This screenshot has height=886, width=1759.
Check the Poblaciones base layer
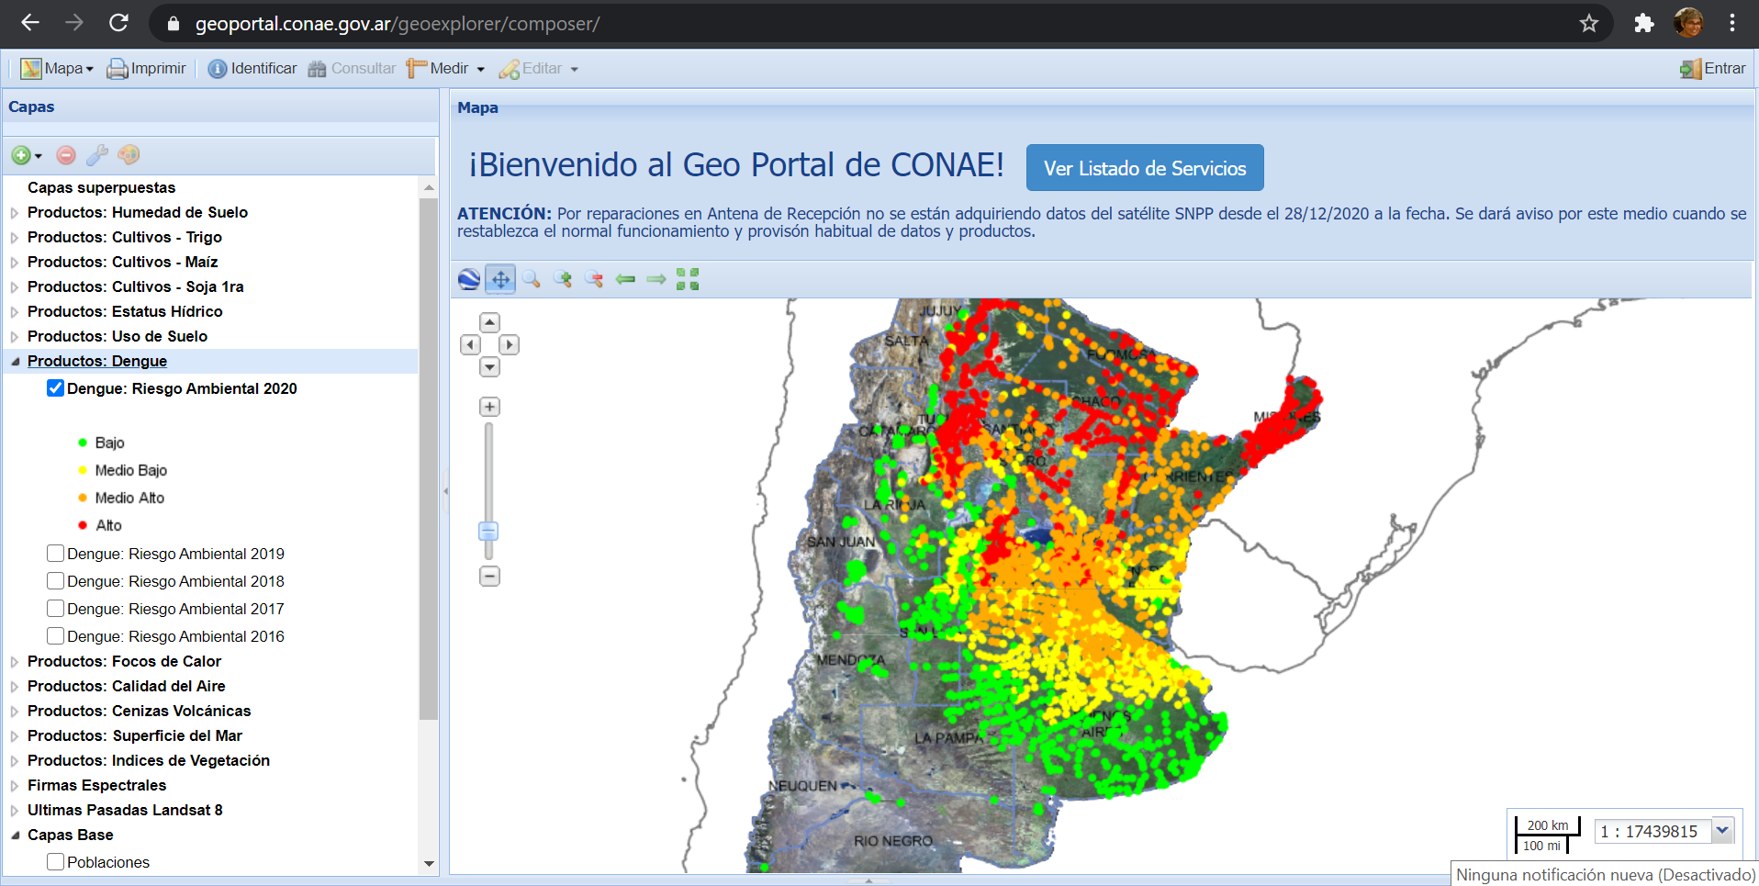pyautogui.click(x=56, y=862)
